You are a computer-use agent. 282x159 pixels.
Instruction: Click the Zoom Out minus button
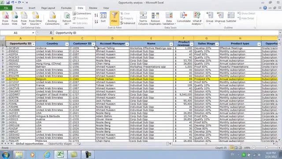[x=254, y=148]
